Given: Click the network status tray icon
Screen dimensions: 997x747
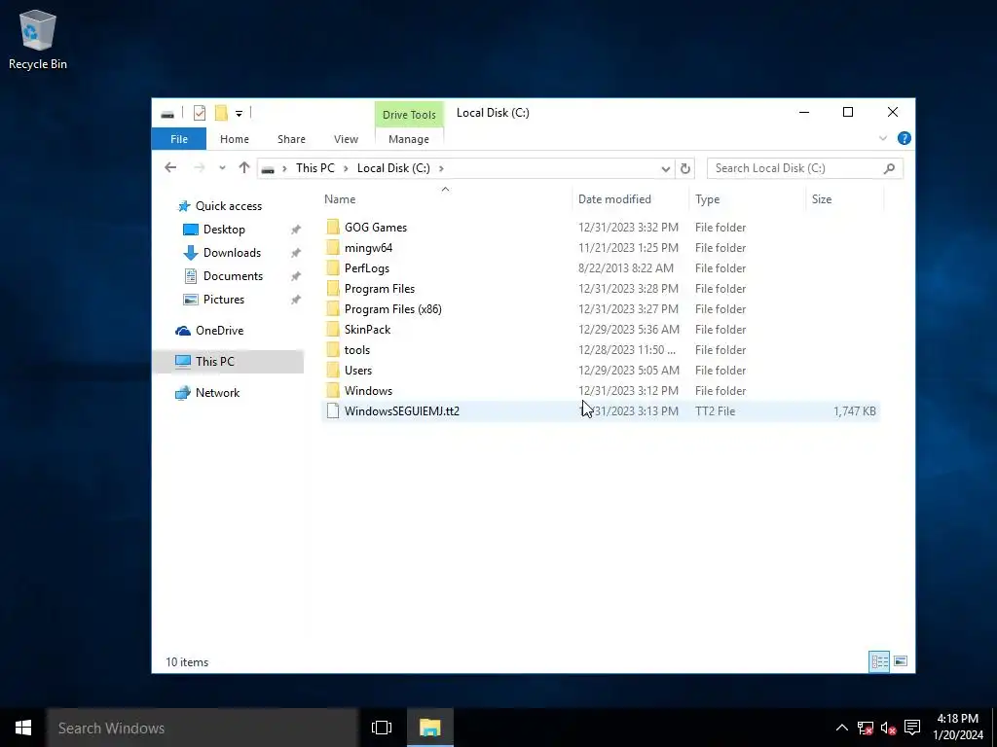Looking at the screenshot, I should (x=865, y=728).
